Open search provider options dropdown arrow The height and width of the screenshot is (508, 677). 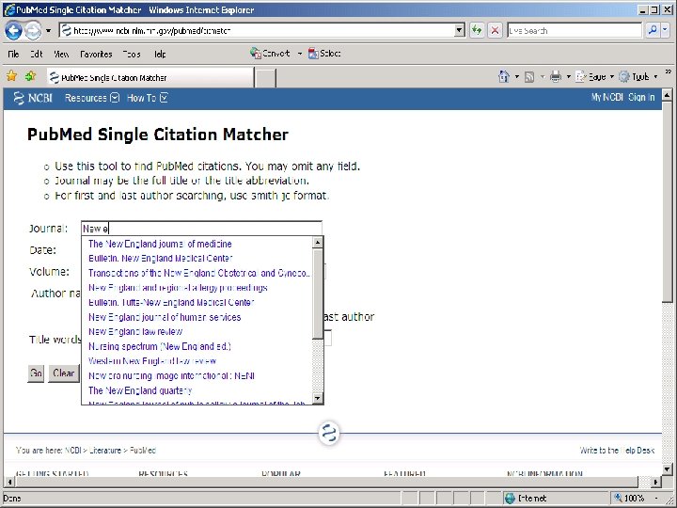click(665, 30)
